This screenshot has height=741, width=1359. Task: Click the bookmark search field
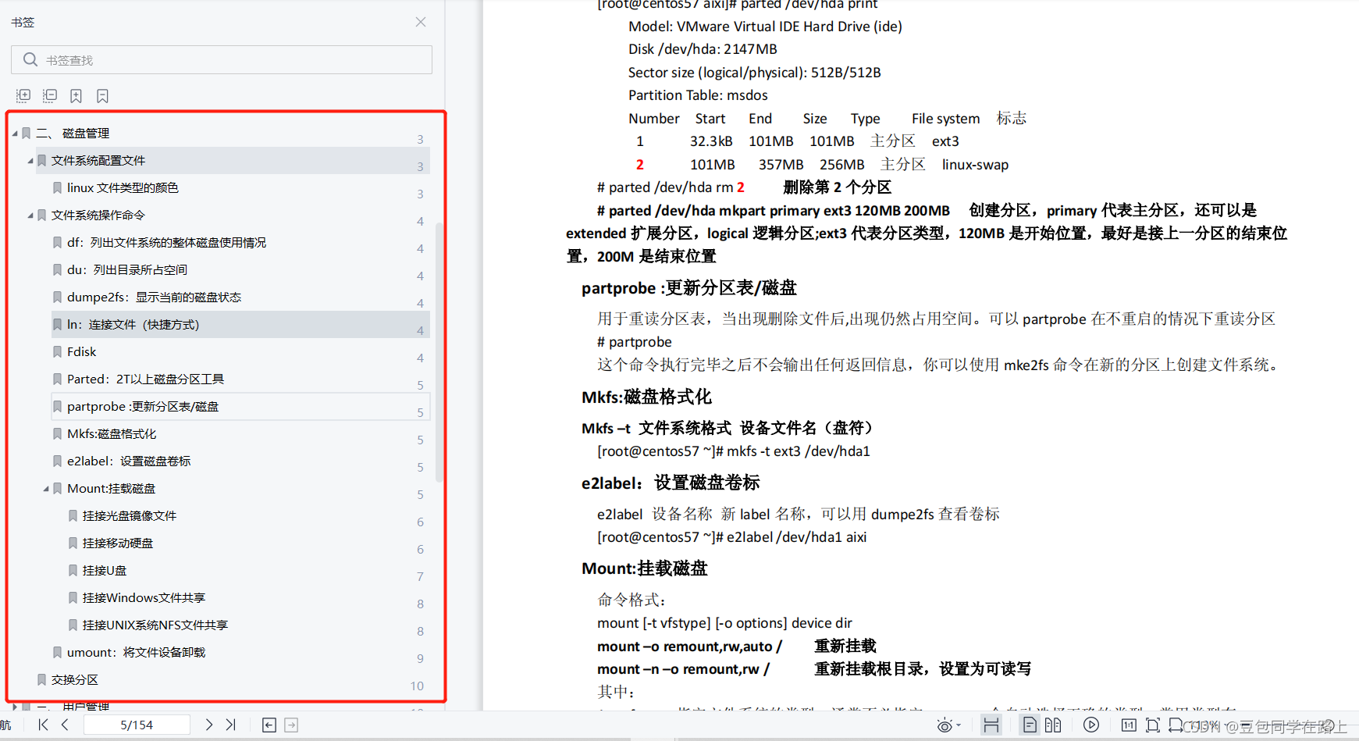222,60
